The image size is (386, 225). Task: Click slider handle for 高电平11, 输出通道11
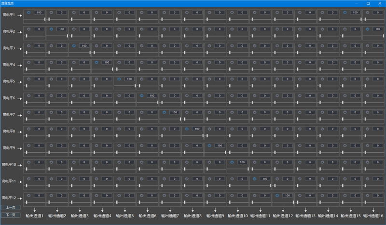tap(271, 185)
